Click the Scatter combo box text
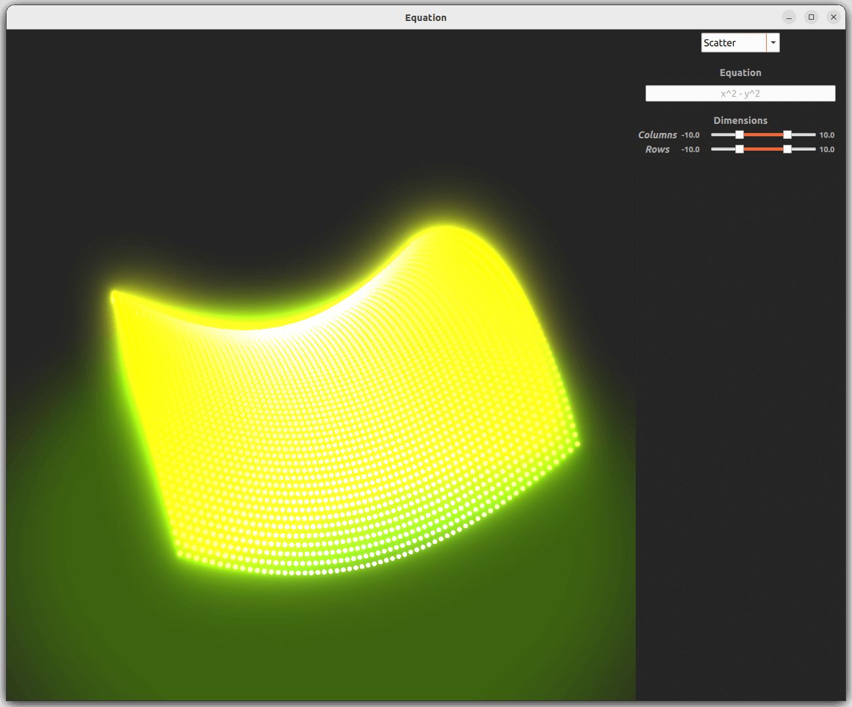The width and height of the screenshot is (852, 707). click(x=733, y=43)
